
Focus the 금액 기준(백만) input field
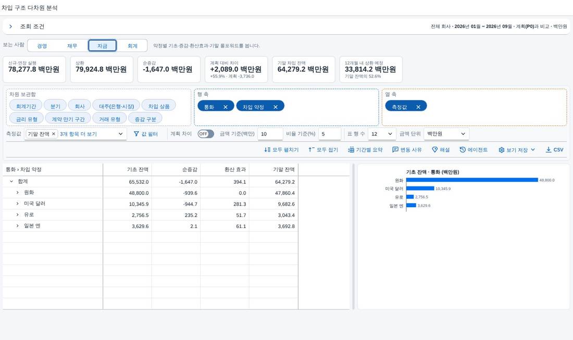click(x=270, y=134)
